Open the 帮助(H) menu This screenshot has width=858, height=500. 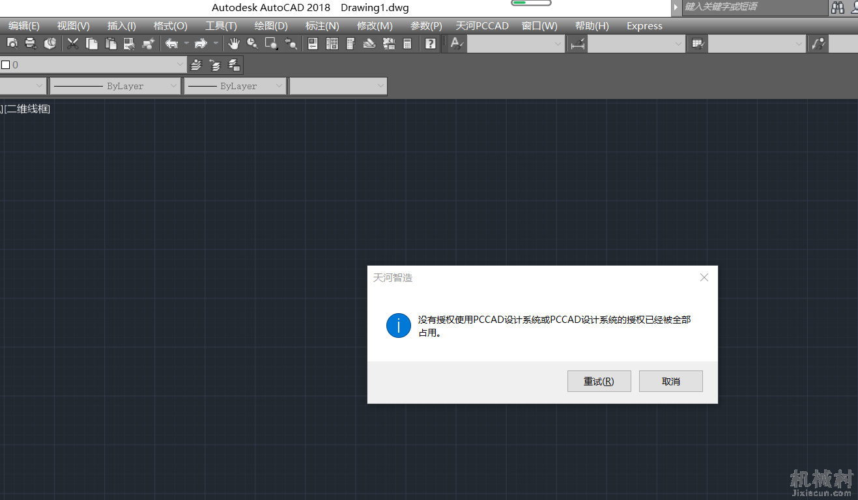592,26
